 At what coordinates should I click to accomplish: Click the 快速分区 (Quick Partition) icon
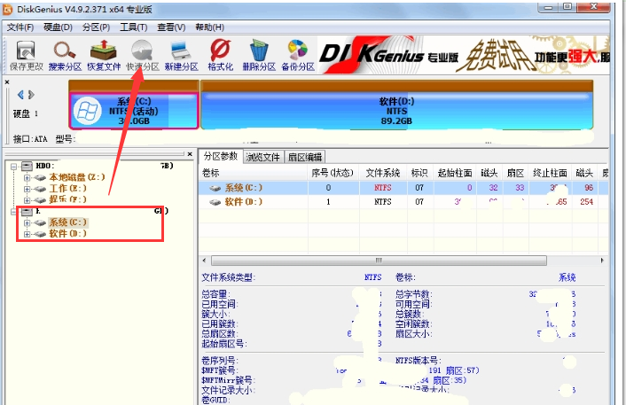tap(142, 53)
